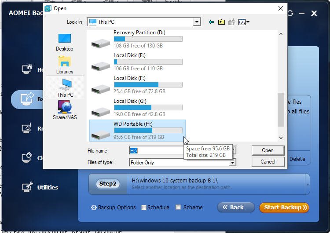Click the drive list vertical scrollbar thumb
The image size is (330, 233).
[x=281, y=109]
